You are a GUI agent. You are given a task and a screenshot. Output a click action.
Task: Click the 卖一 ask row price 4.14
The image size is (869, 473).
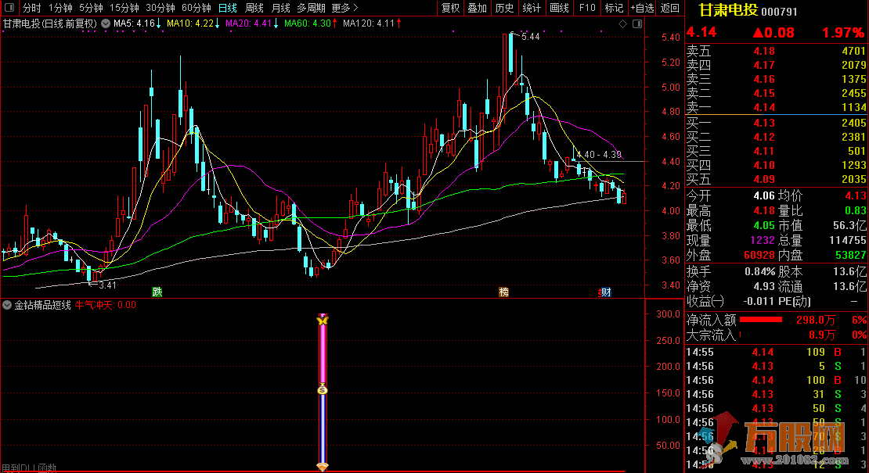point(763,107)
